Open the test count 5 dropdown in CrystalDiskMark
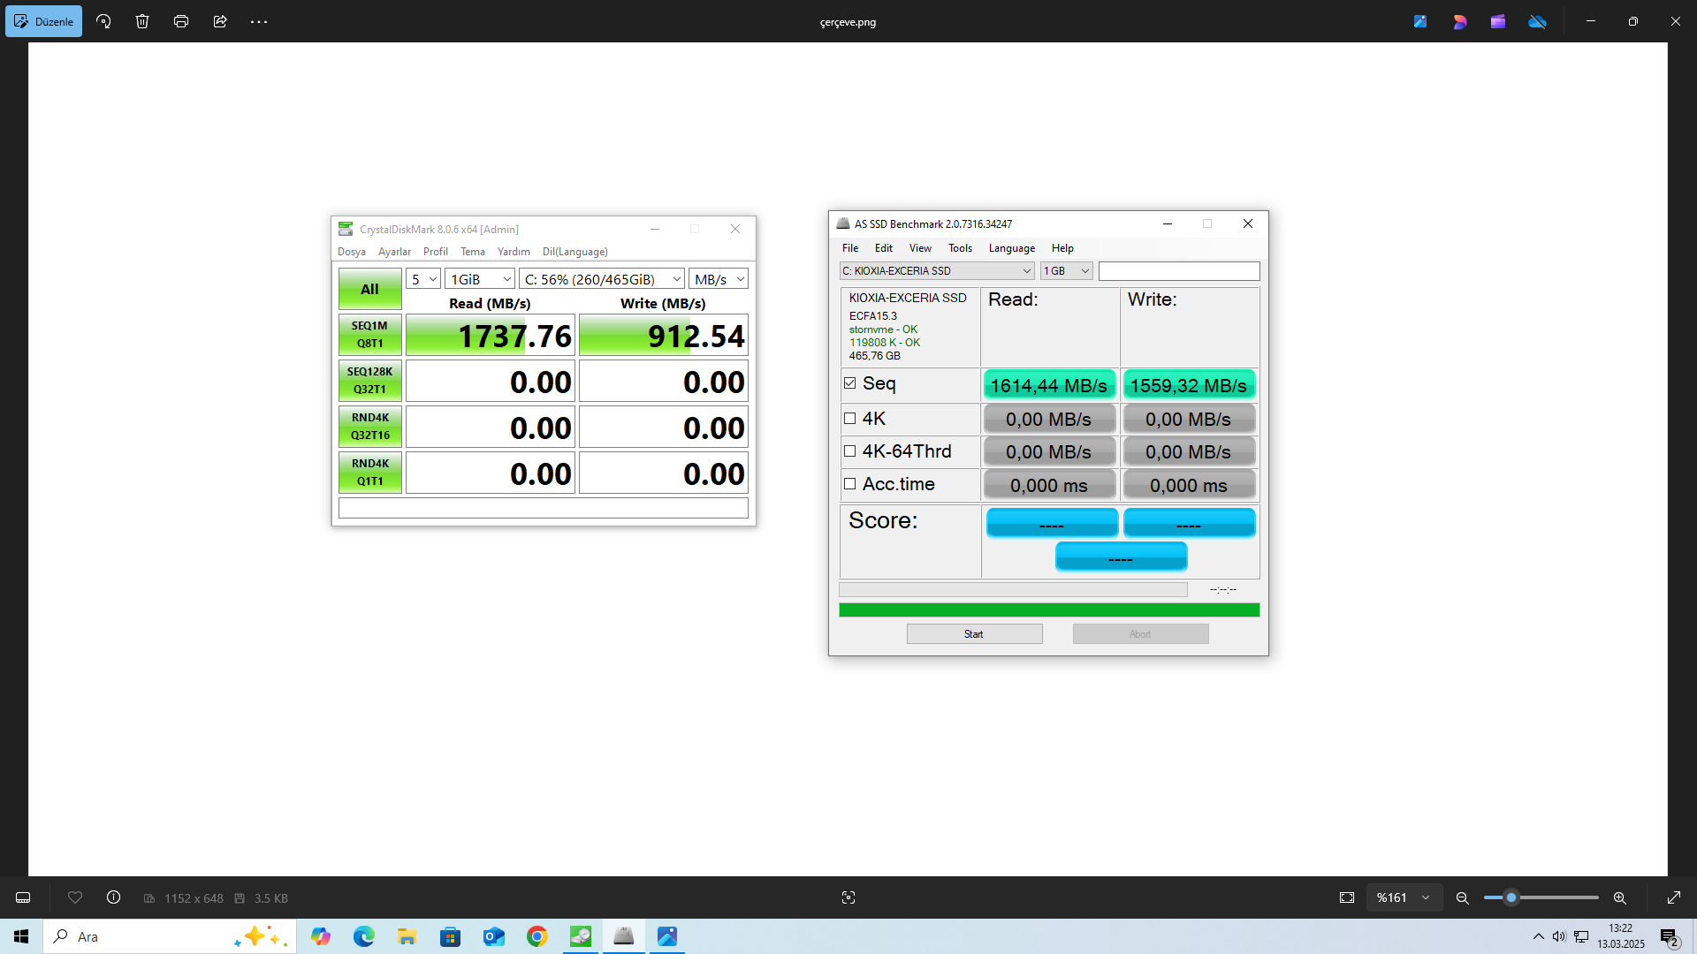Screen dimensions: 1697x954 (x=423, y=279)
